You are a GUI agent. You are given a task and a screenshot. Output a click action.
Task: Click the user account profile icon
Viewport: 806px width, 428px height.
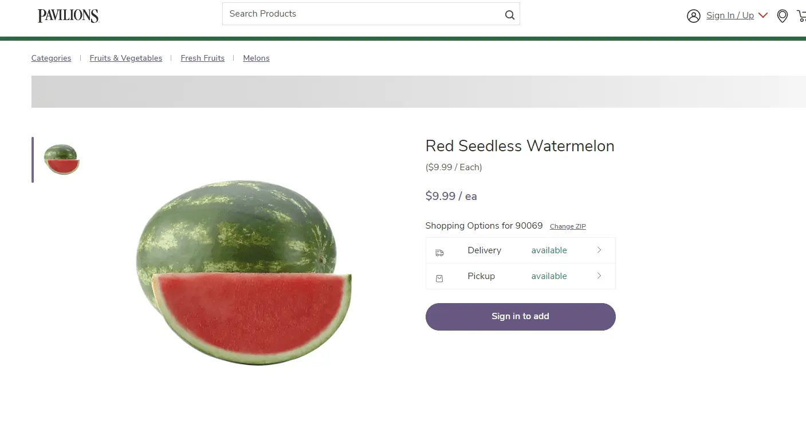pos(693,16)
